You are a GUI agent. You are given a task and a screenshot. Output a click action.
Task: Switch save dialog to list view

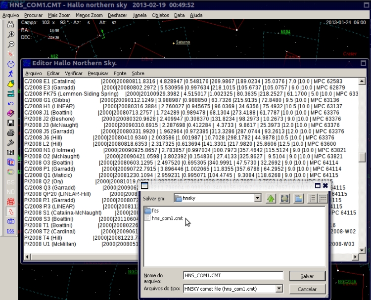coord(312,198)
